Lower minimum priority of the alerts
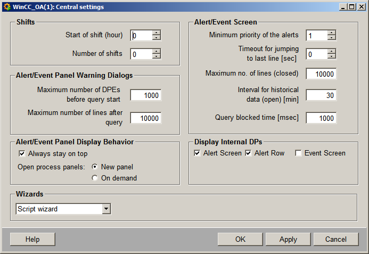 pos(331,38)
